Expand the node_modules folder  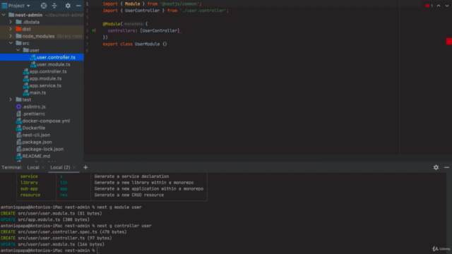click(x=11, y=36)
